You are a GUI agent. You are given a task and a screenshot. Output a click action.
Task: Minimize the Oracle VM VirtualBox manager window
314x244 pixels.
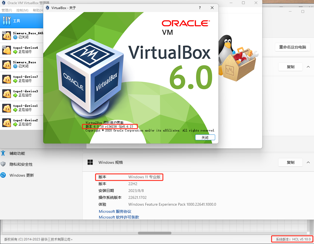click(231, 3)
